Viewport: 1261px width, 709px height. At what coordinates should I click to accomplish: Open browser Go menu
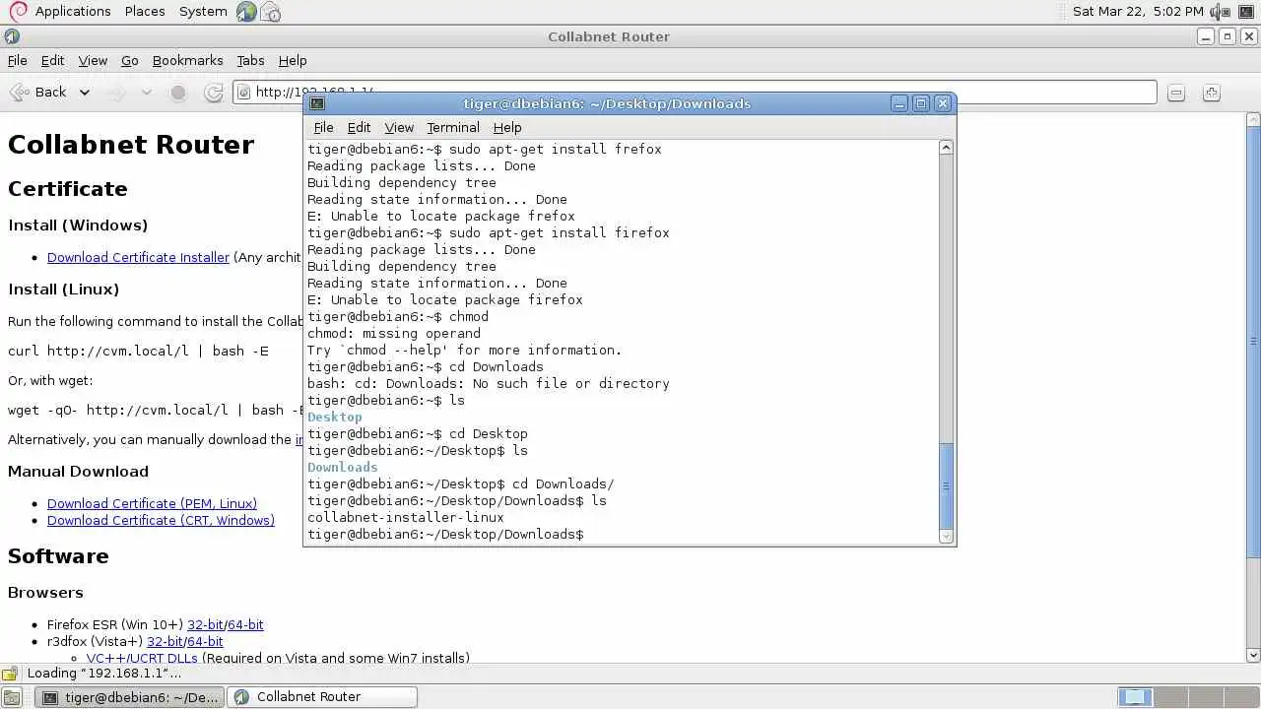(129, 60)
